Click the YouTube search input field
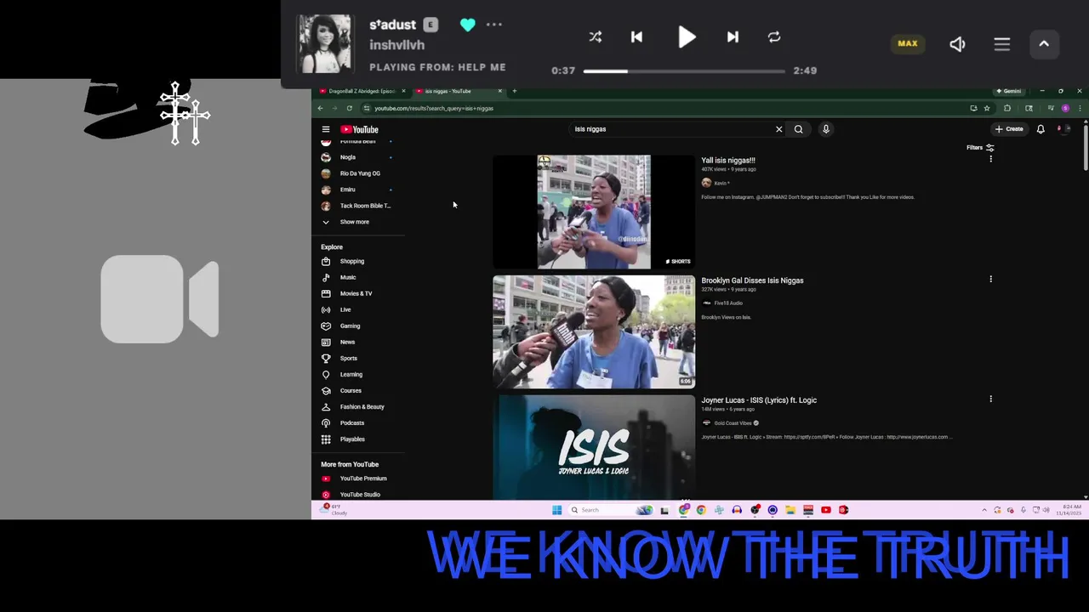 pos(672,129)
